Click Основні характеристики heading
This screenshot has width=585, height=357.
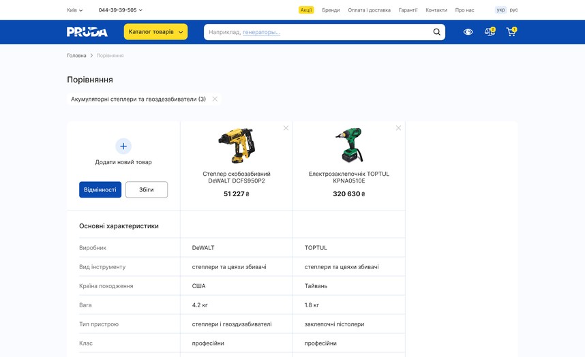pyautogui.click(x=119, y=226)
